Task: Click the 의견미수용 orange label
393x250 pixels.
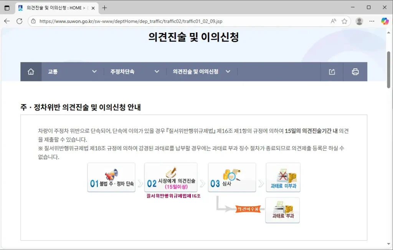Action: click(x=248, y=209)
